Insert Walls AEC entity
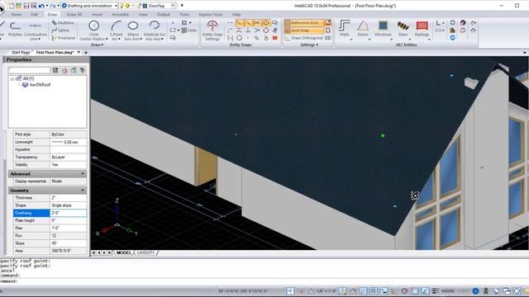 345,29
